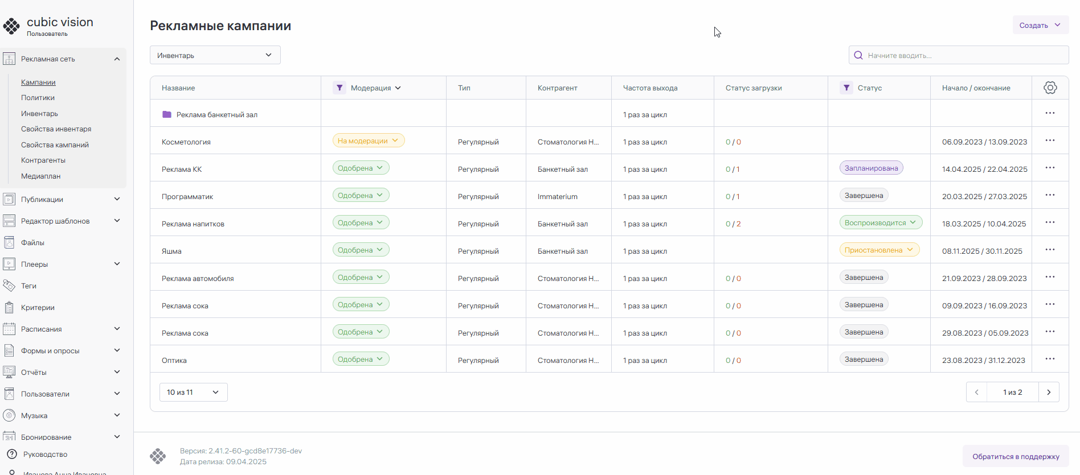Screen dimensions: 1080x475
Task: Collapse the Рекламная сеть section
Action: (117, 59)
